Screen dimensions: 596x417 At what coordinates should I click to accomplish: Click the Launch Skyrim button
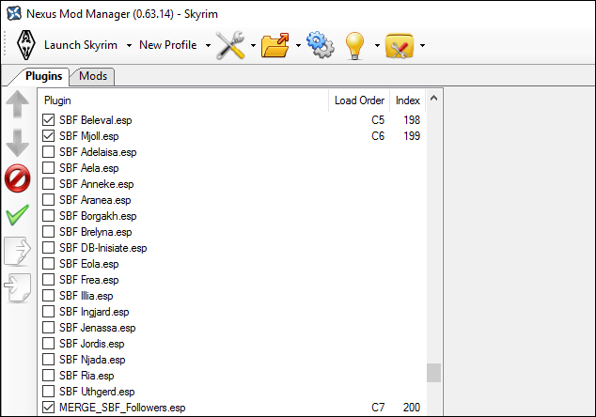click(81, 45)
